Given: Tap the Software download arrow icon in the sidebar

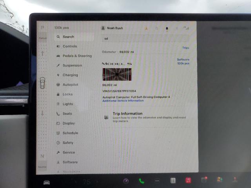Looking at the screenshot, I should click(x=58, y=162).
